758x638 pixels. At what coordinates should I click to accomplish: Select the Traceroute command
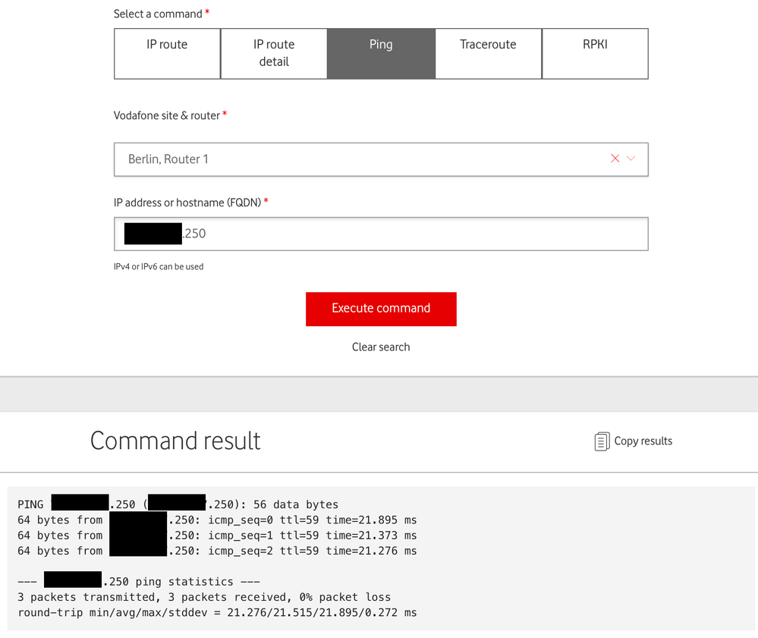click(488, 54)
